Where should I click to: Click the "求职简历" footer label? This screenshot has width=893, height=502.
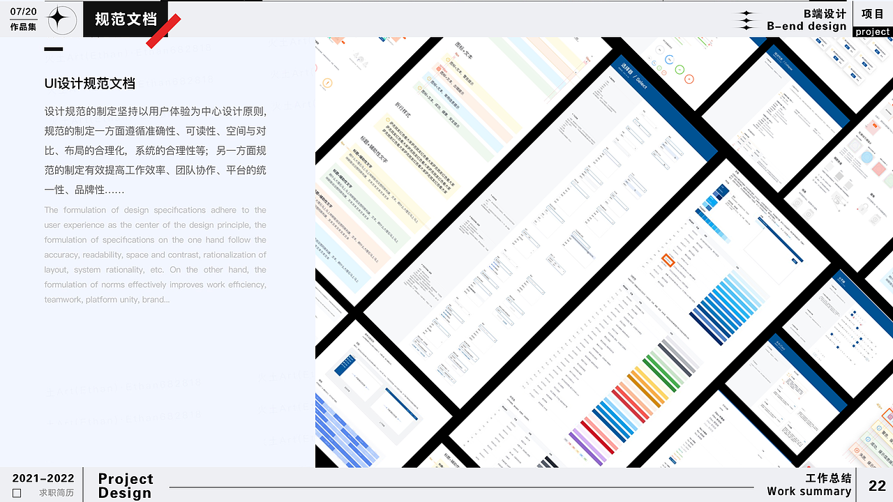(x=57, y=493)
